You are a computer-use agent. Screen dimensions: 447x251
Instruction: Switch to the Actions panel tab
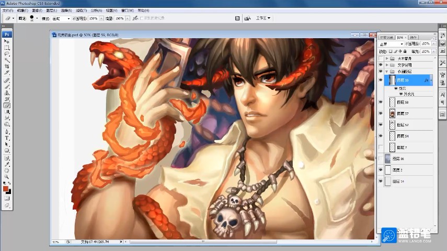tap(413, 37)
